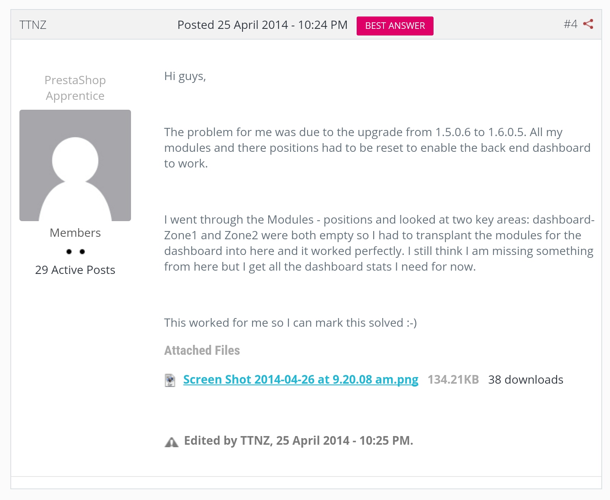This screenshot has height=500, width=610.
Task: Click the 29 Active Posts count
Action: (75, 270)
